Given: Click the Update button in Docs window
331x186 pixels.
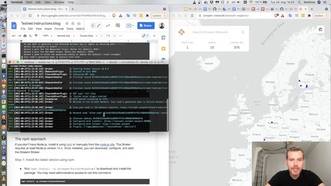Looking at the screenshot, I should (159, 16).
